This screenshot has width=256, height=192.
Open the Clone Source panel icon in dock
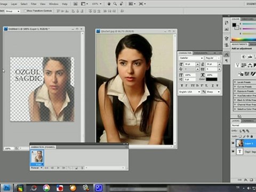226,45
